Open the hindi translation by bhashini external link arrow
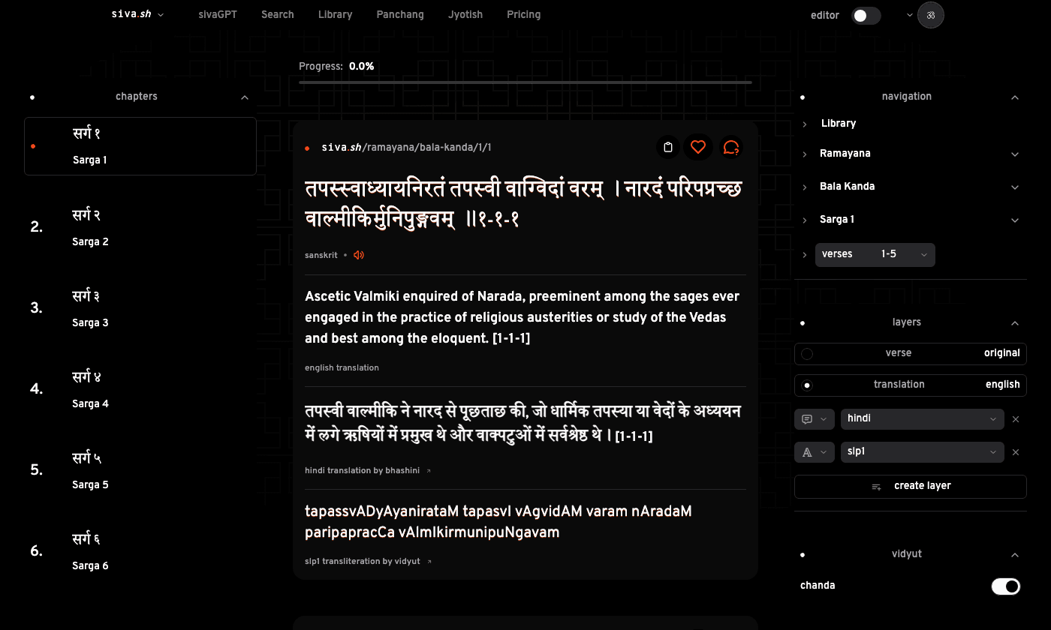Viewport: 1051px width, 630px height. (x=429, y=471)
